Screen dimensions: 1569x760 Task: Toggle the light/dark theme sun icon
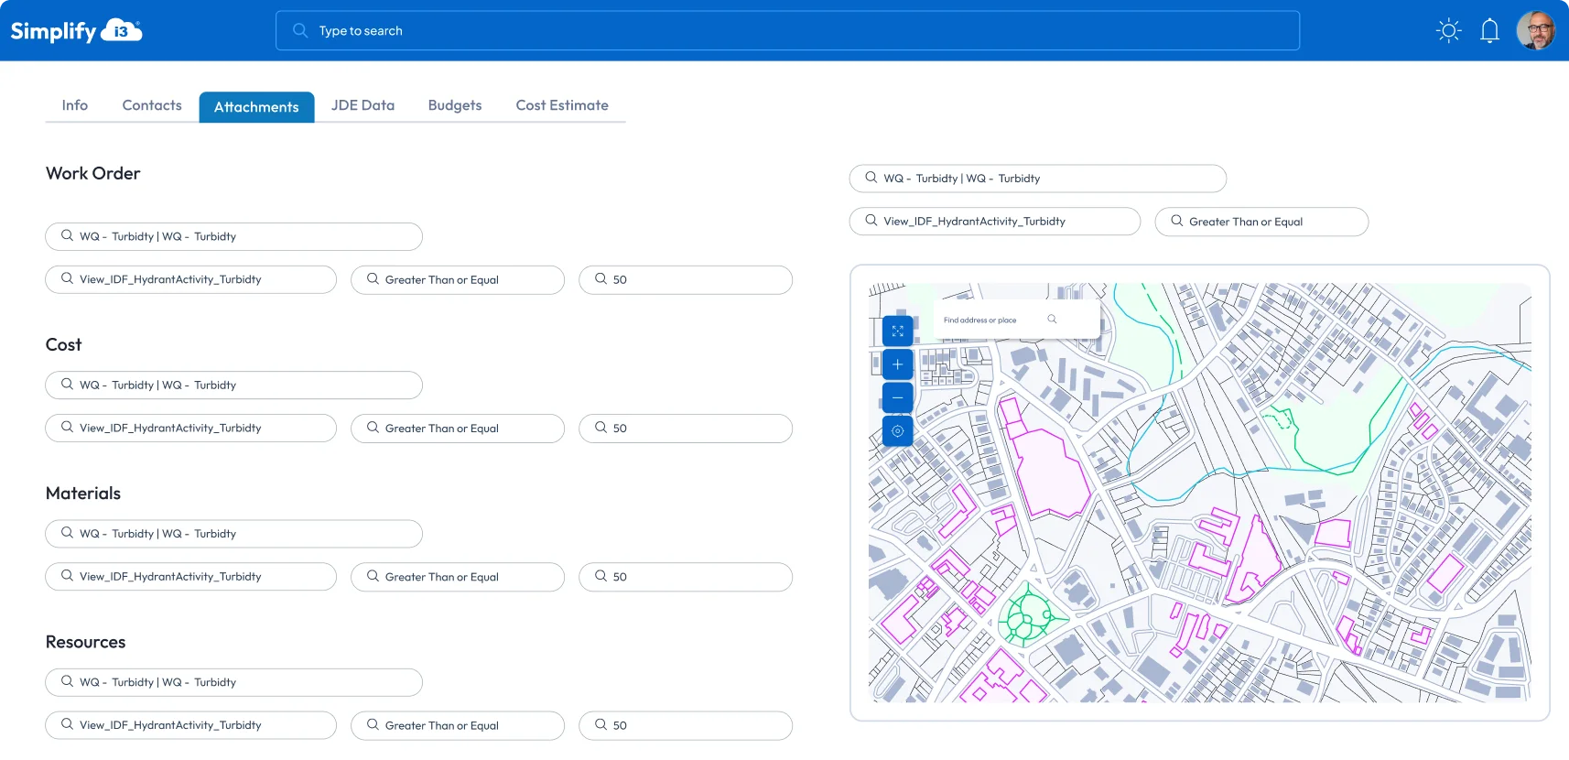click(x=1448, y=31)
